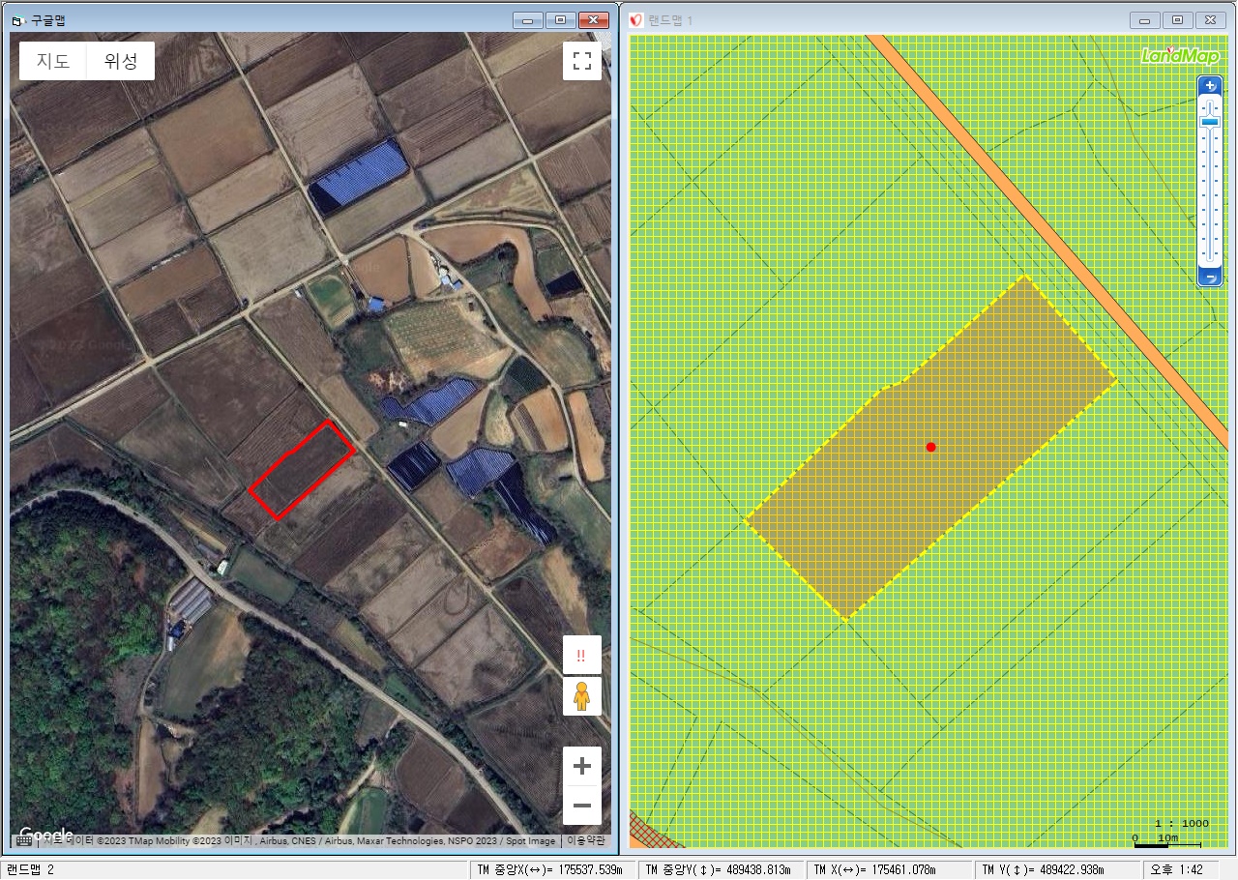Close the 랜드맵 1 window
The width and height of the screenshot is (1238, 880).
point(1210,20)
